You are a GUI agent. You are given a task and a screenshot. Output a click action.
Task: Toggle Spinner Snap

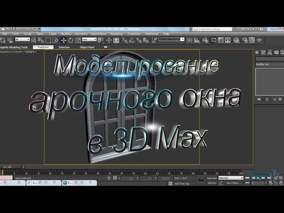146,40
